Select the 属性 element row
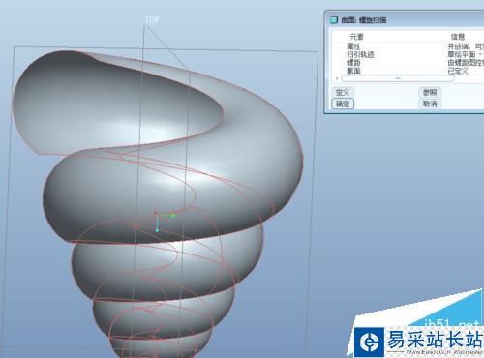Viewport: 484px width, 358px height. [408, 46]
